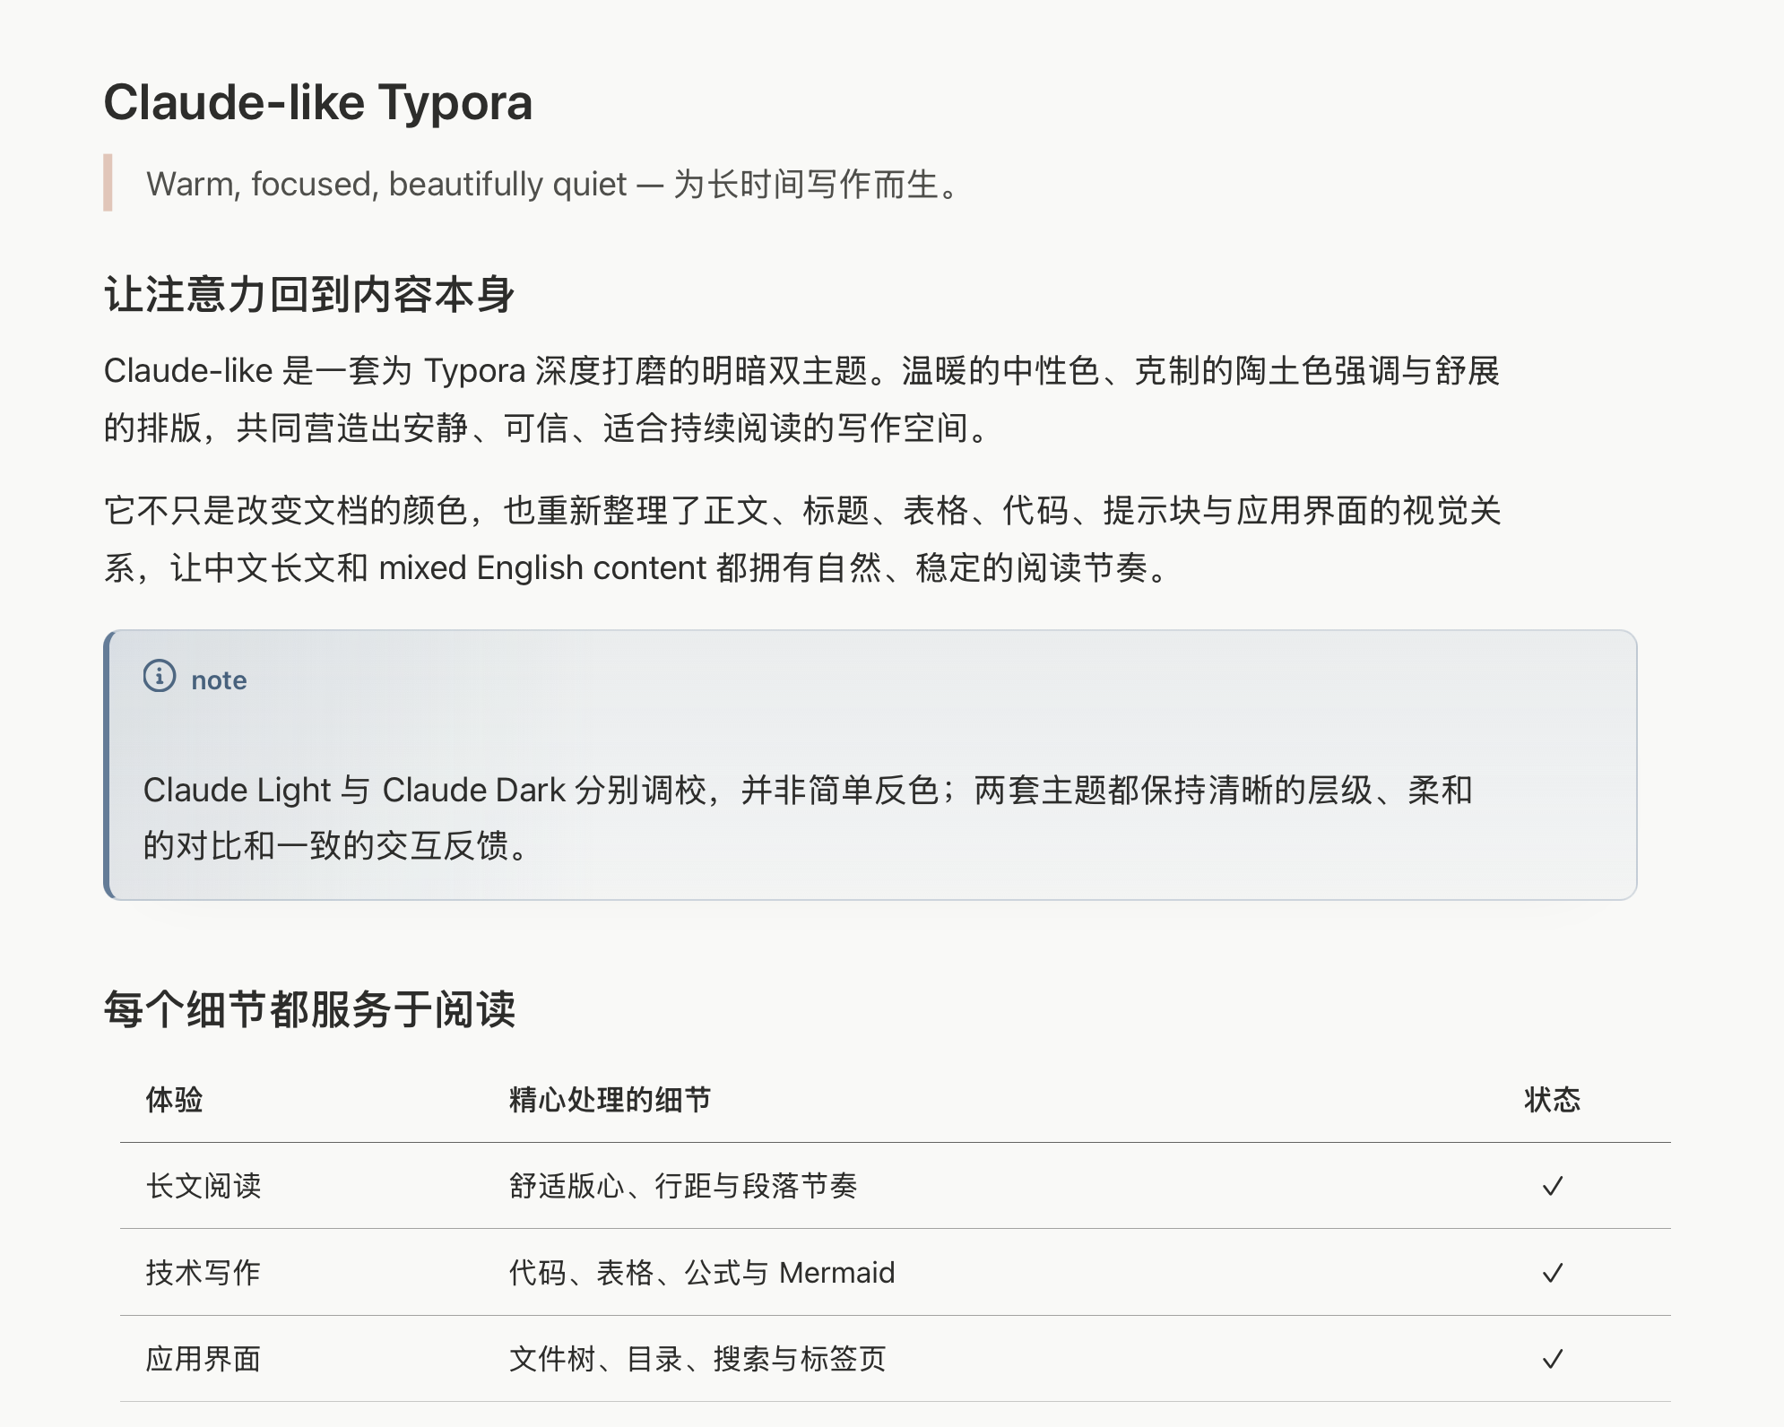1784x1427 pixels.
Task: Click cell '代码、表格、公式与 Mermaid'
Action: 702,1273
